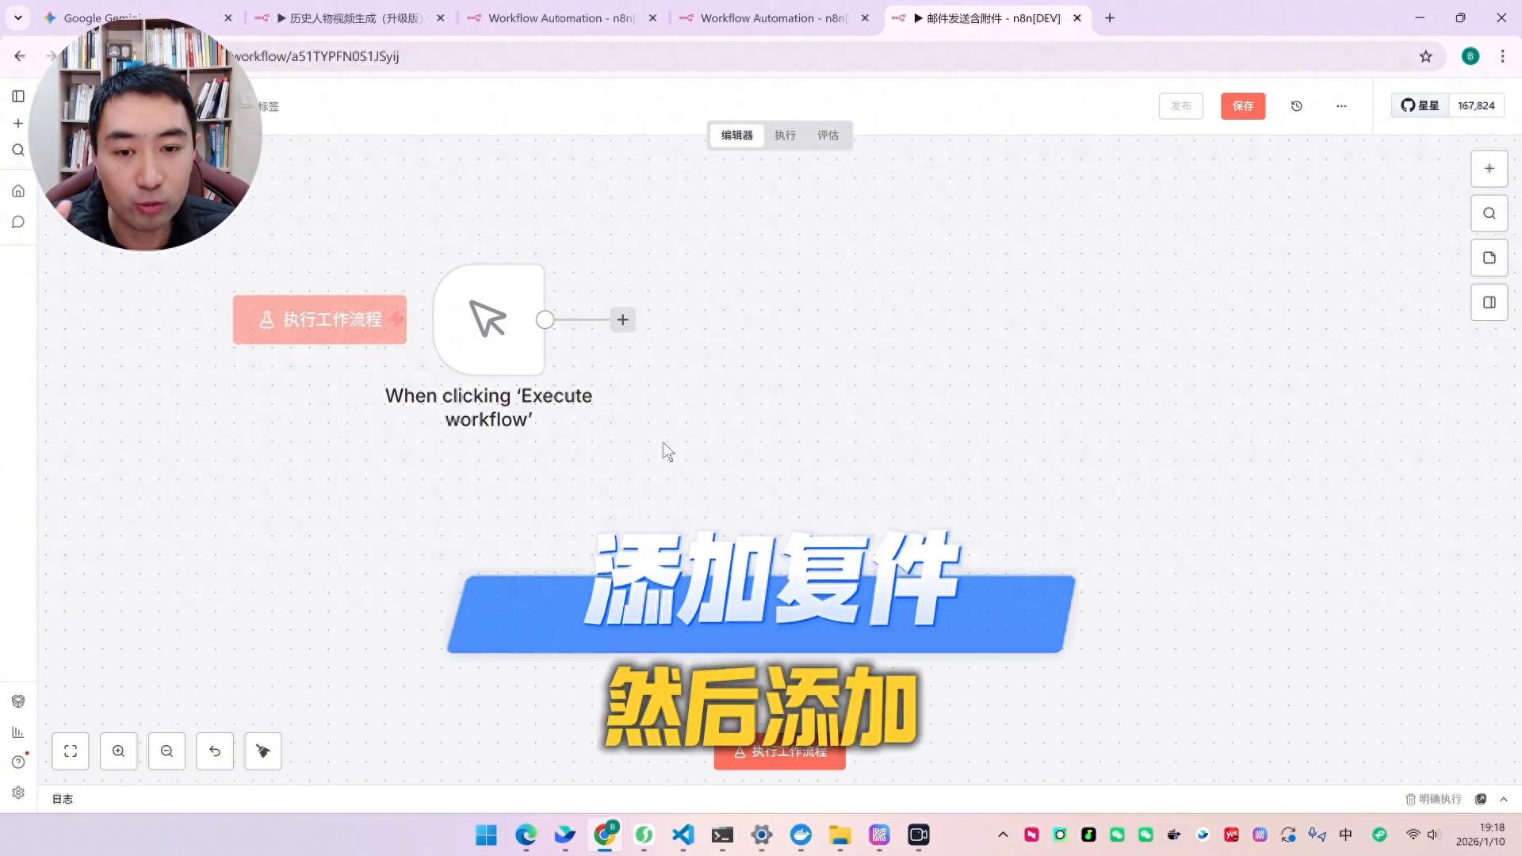Click the zoom out magnifier button

(166, 751)
